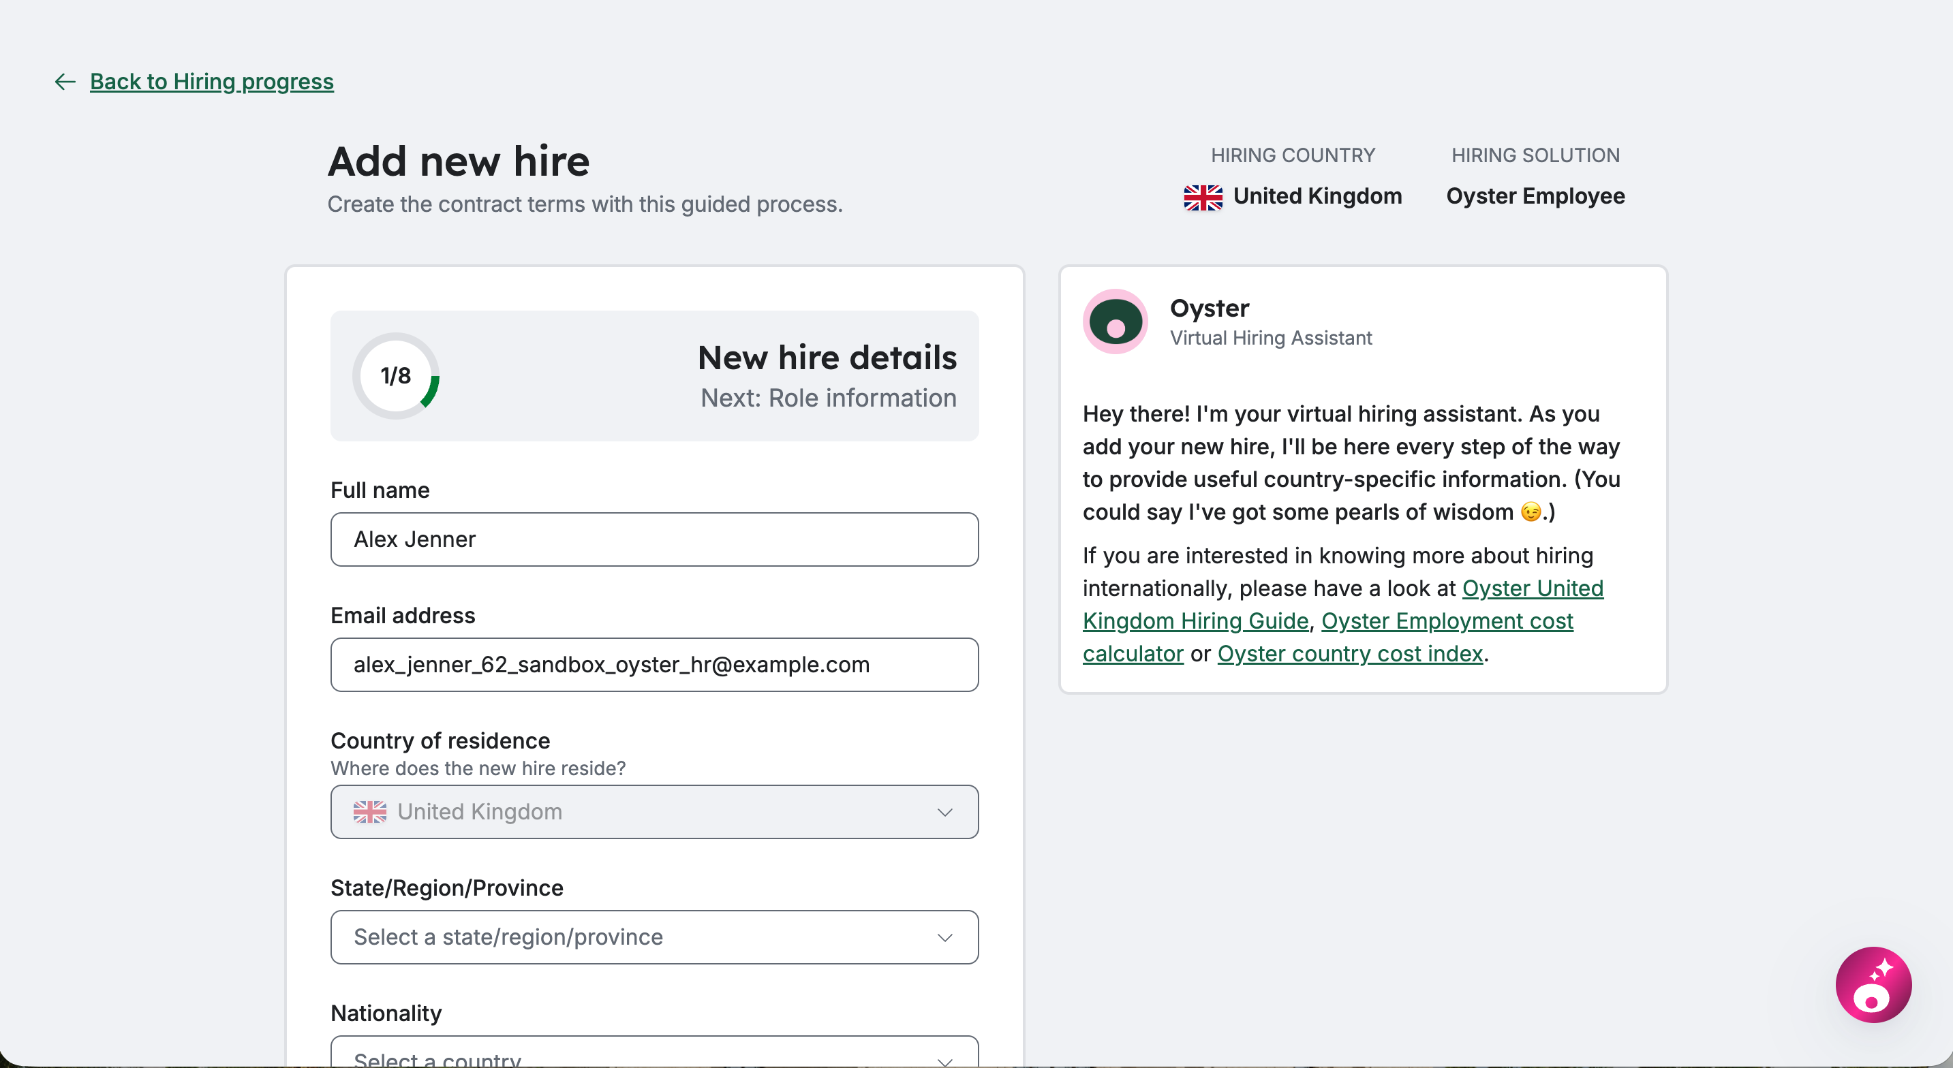Click chevron in state/region/province field
Screen dimensions: 1953x1068
(944, 938)
